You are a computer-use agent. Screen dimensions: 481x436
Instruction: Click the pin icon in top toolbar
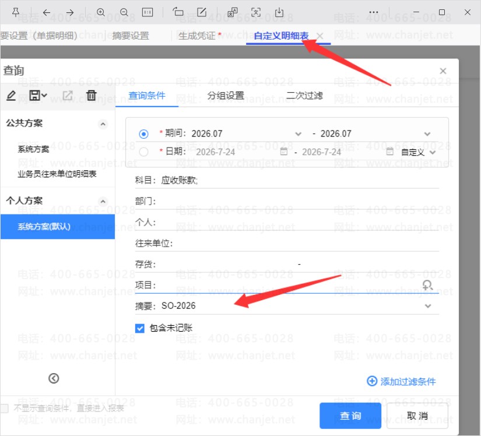[x=16, y=12]
